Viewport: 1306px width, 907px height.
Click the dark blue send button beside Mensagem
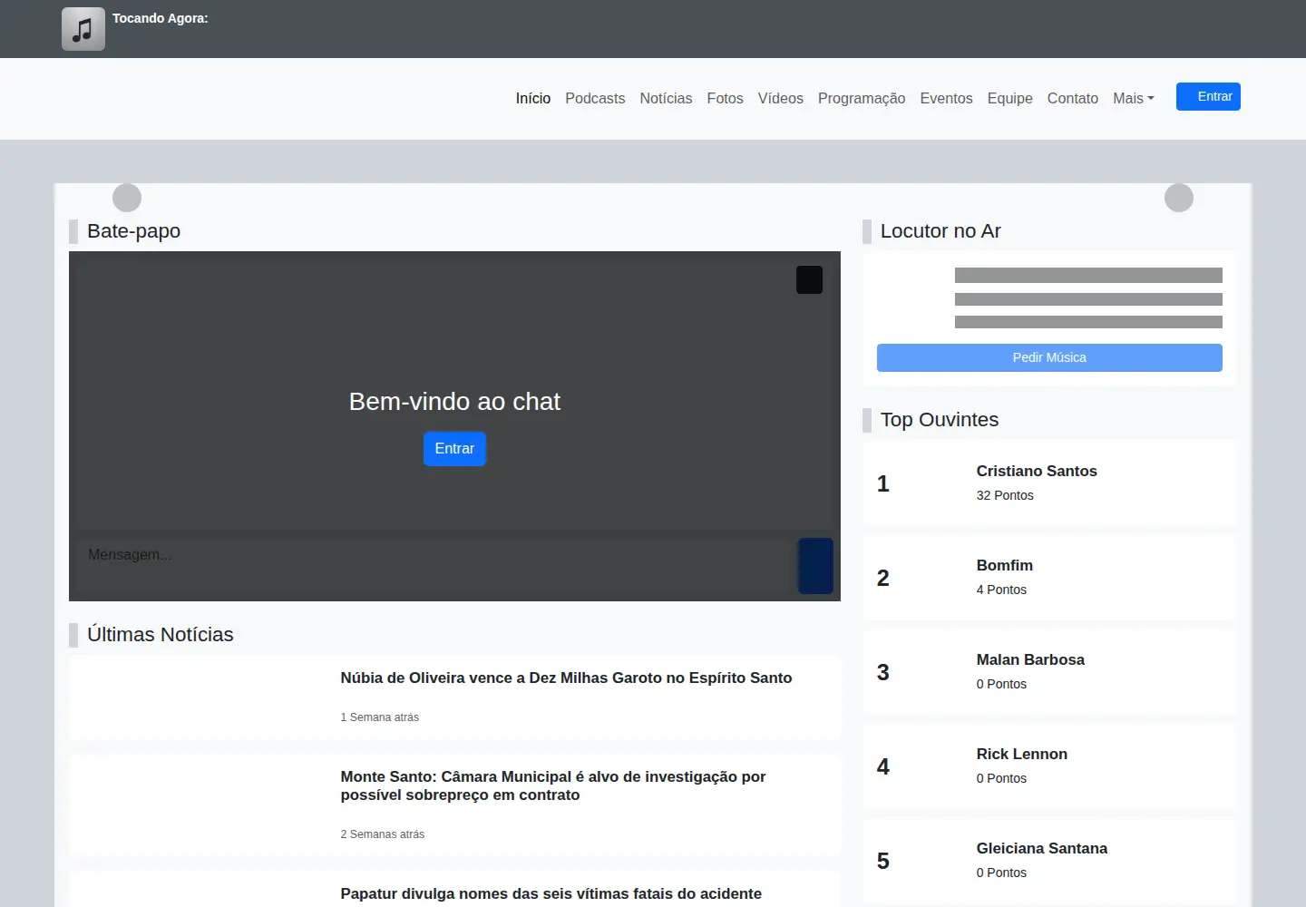[x=815, y=566]
